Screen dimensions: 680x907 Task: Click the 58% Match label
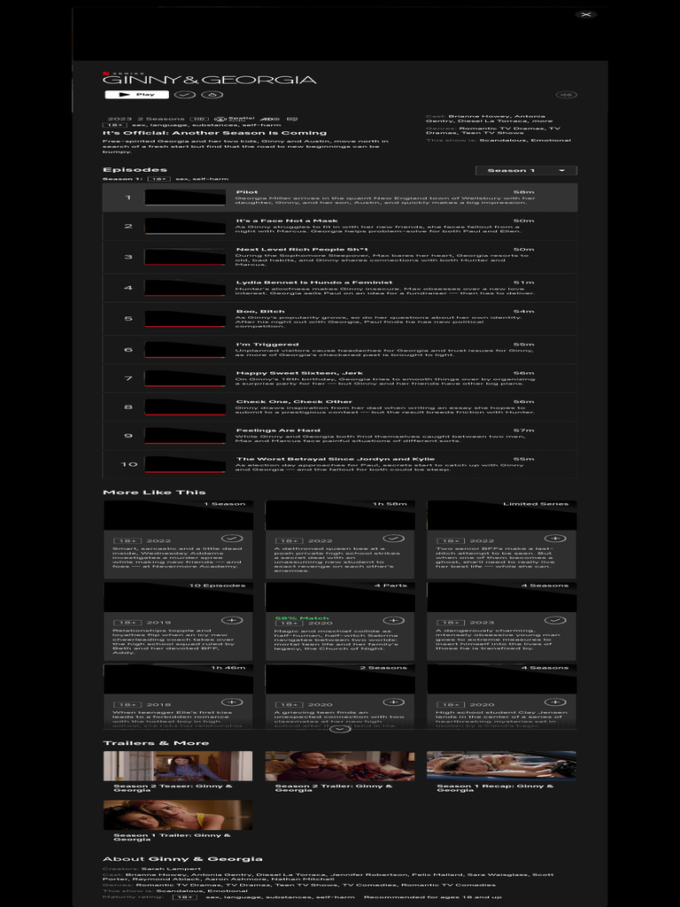302,617
